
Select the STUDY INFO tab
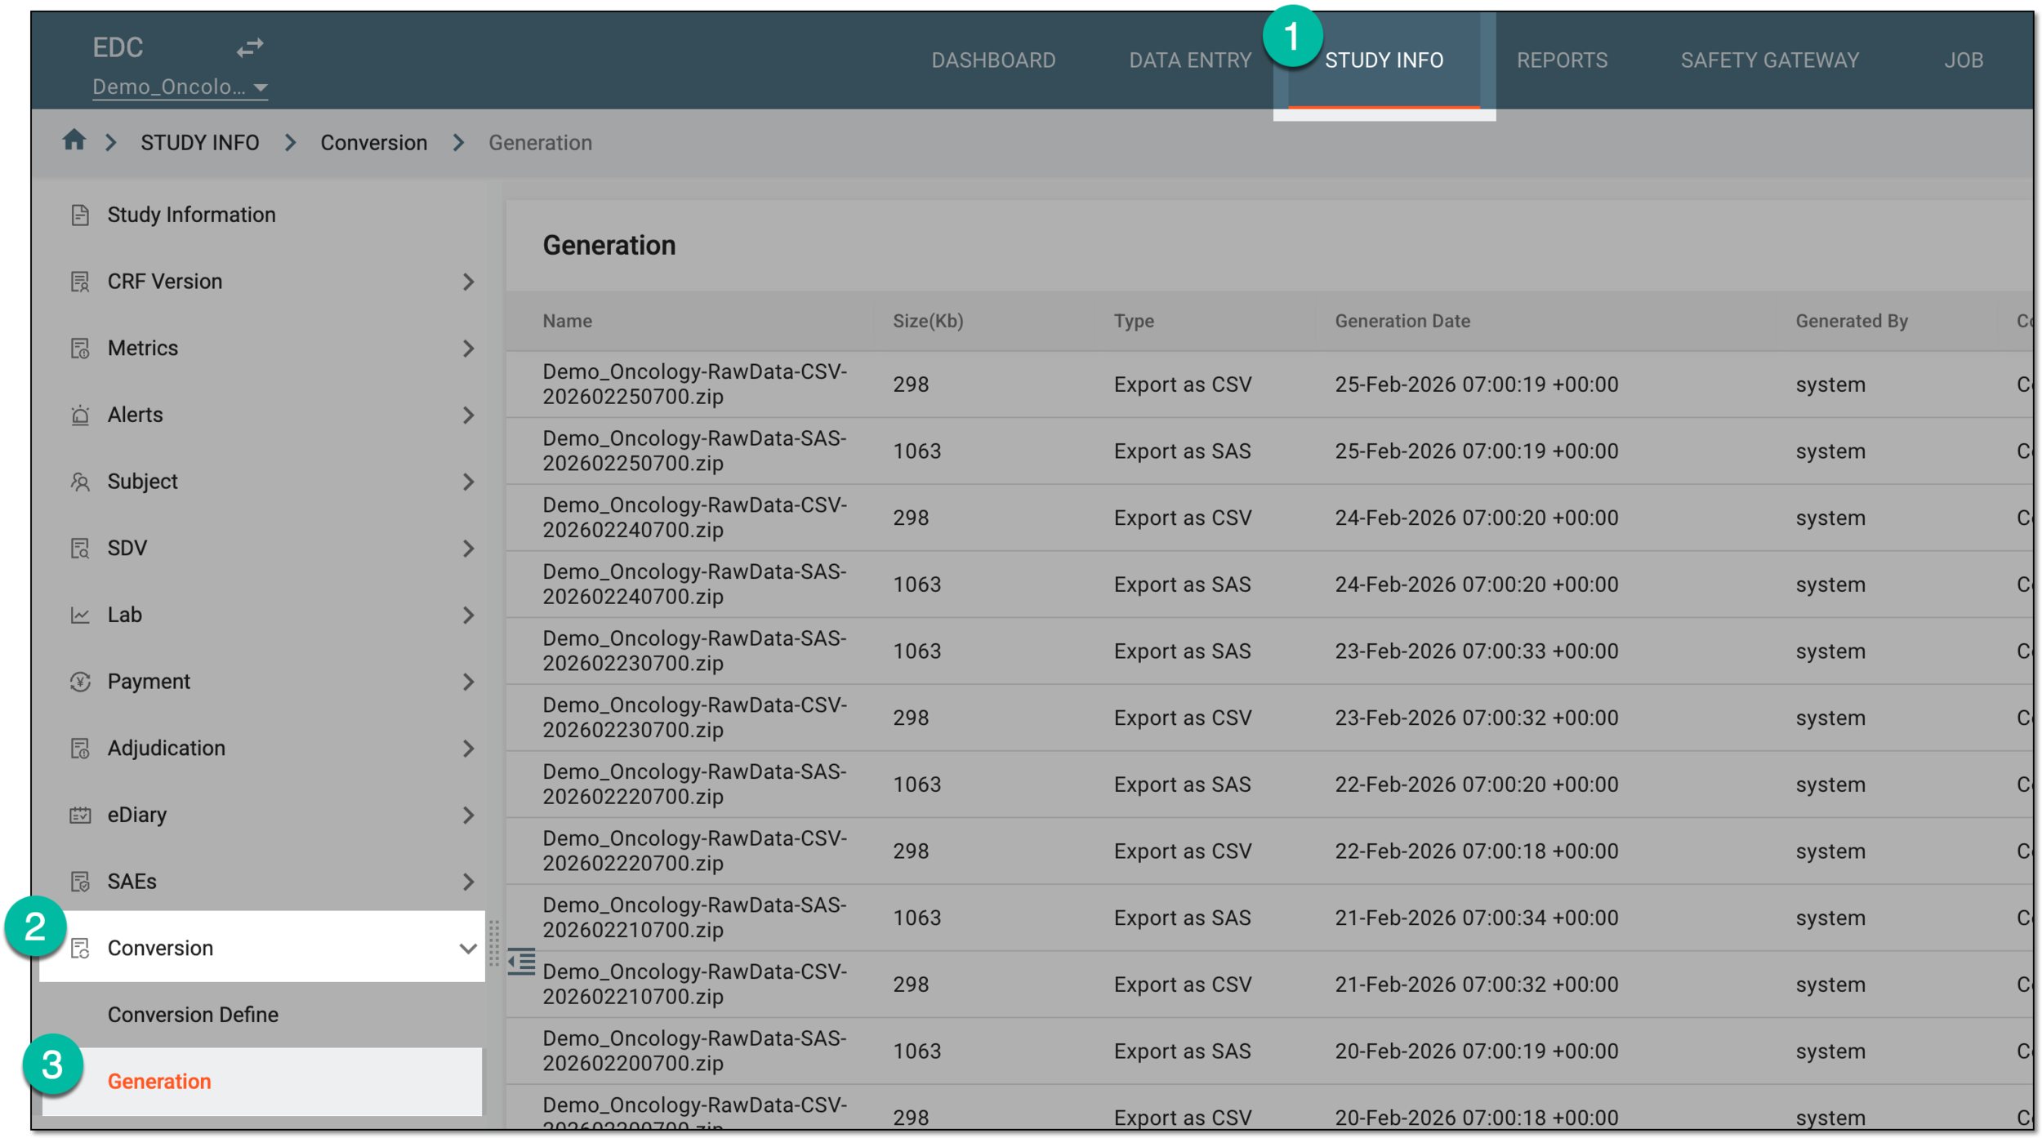(x=1384, y=60)
